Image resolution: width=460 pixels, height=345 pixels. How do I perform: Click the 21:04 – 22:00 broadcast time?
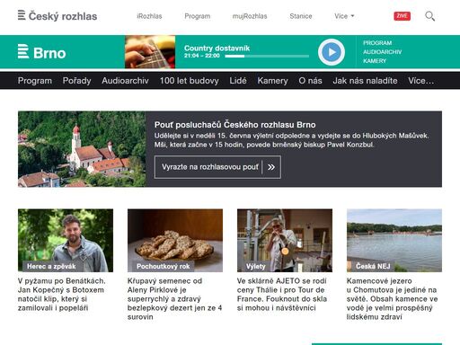coord(202,56)
